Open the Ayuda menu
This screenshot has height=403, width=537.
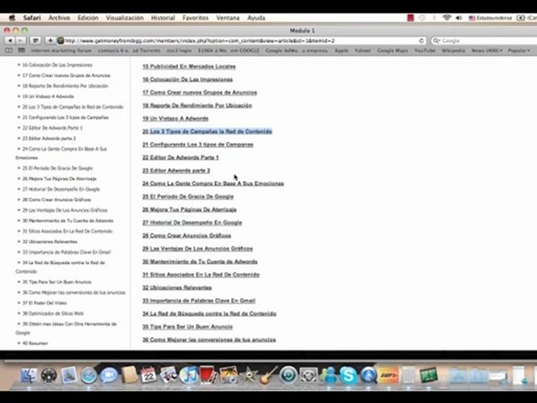(256, 18)
